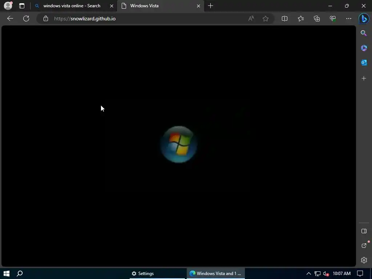Viewport: 372px width, 279px height.
Task: Open the tab actions menu icon
Action: pos(21,6)
